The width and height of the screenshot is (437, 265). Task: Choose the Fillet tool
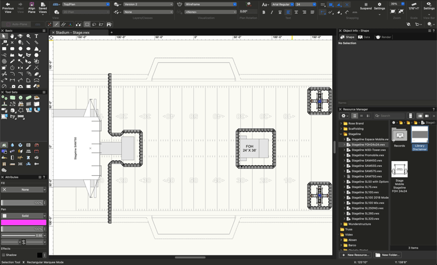(12, 74)
